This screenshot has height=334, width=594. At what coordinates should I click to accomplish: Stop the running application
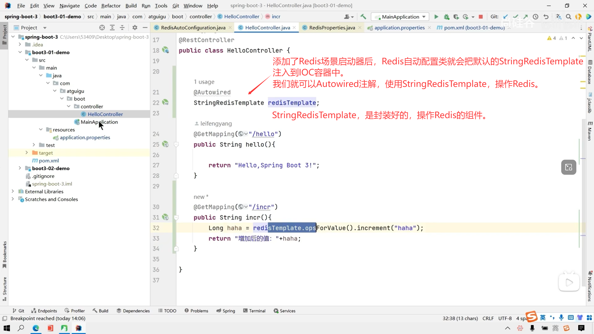point(481,17)
